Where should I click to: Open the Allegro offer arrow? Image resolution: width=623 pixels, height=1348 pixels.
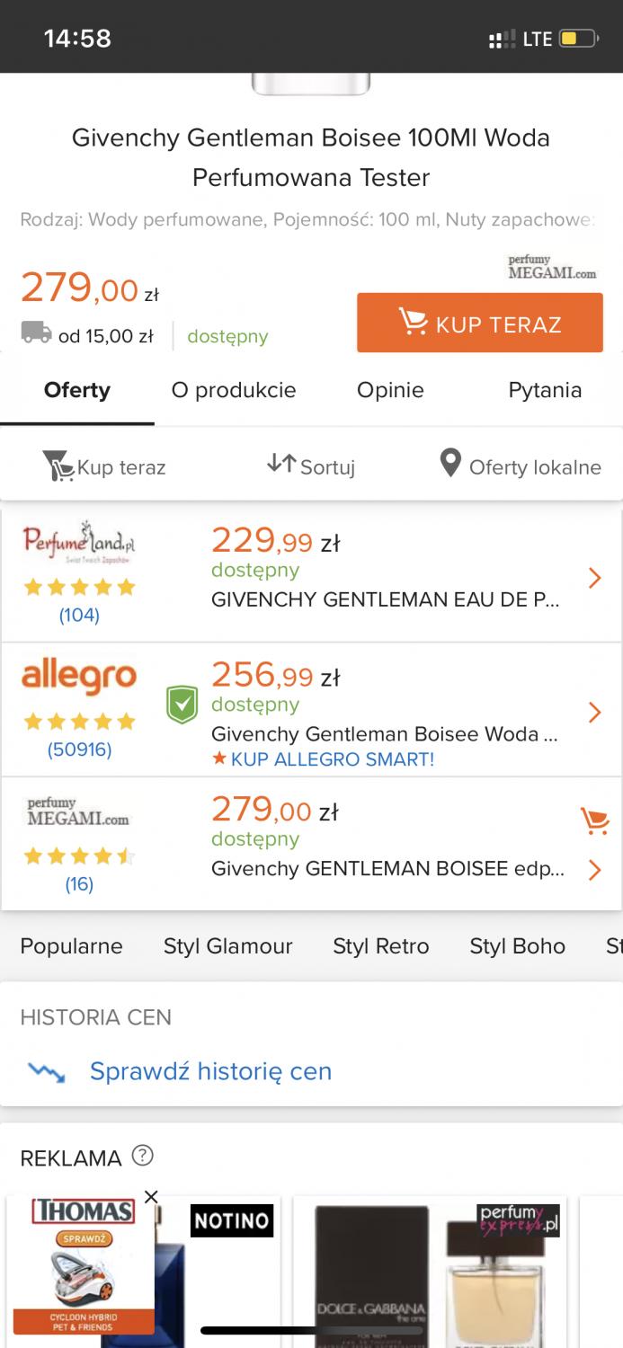pos(593,713)
